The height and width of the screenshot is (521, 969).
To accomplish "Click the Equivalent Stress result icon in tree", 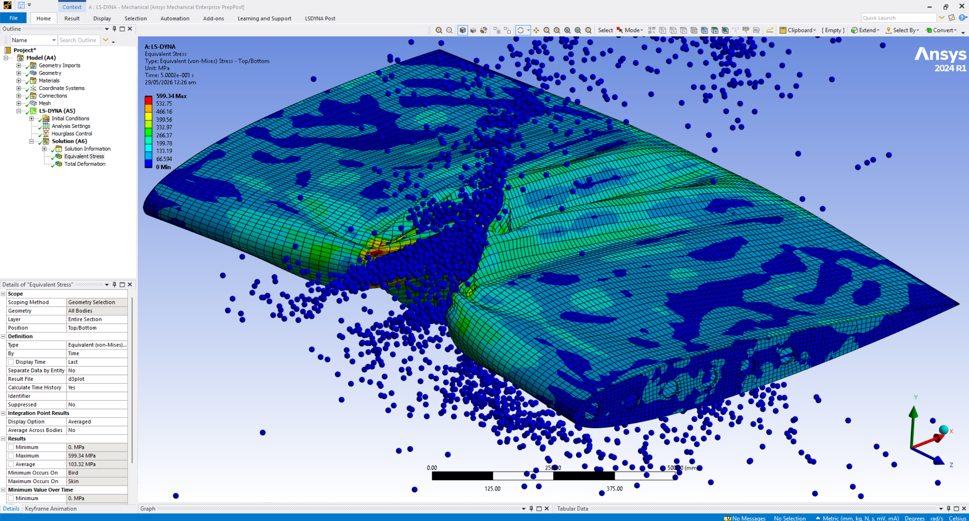I will (59, 156).
